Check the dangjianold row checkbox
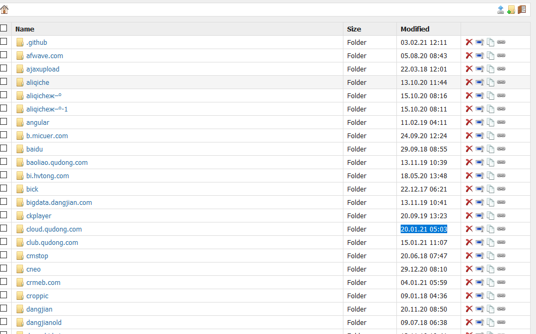The image size is (536, 334). pos(3,321)
